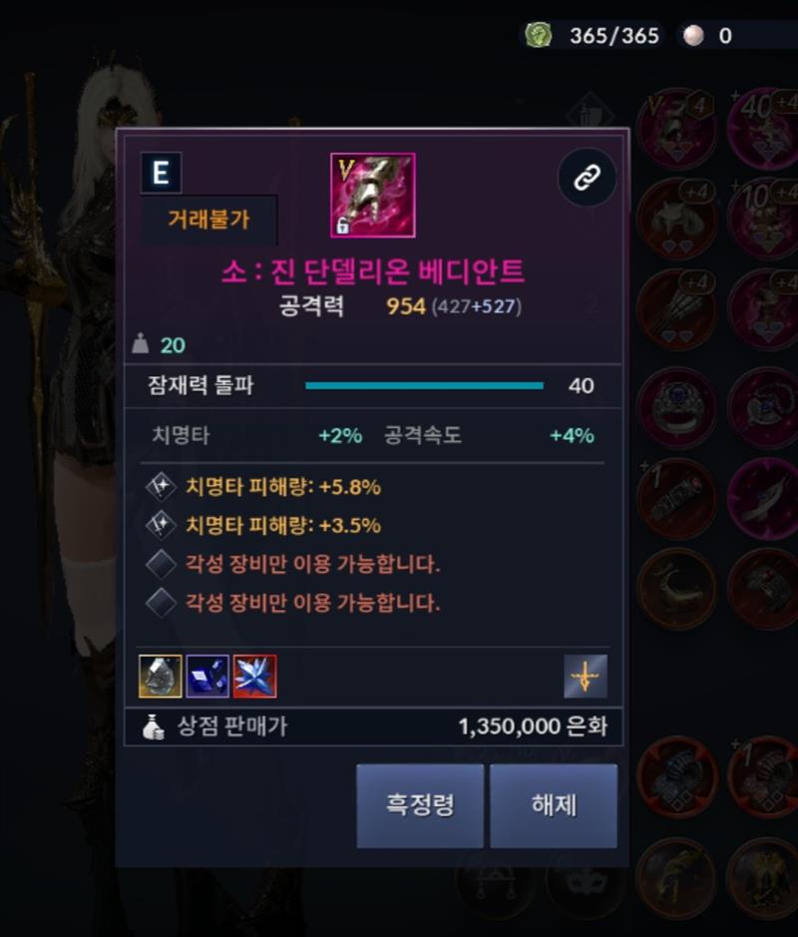Select the blue gem crystal icon
Viewport: 798px width, 937px height.
[x=207, y=676]
